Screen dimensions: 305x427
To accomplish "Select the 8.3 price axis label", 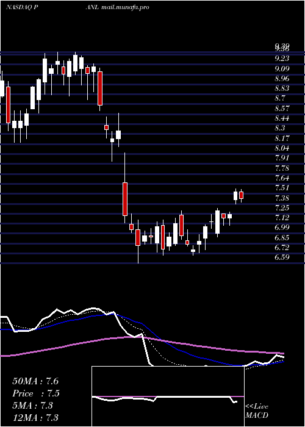I will tap(280, 128).
